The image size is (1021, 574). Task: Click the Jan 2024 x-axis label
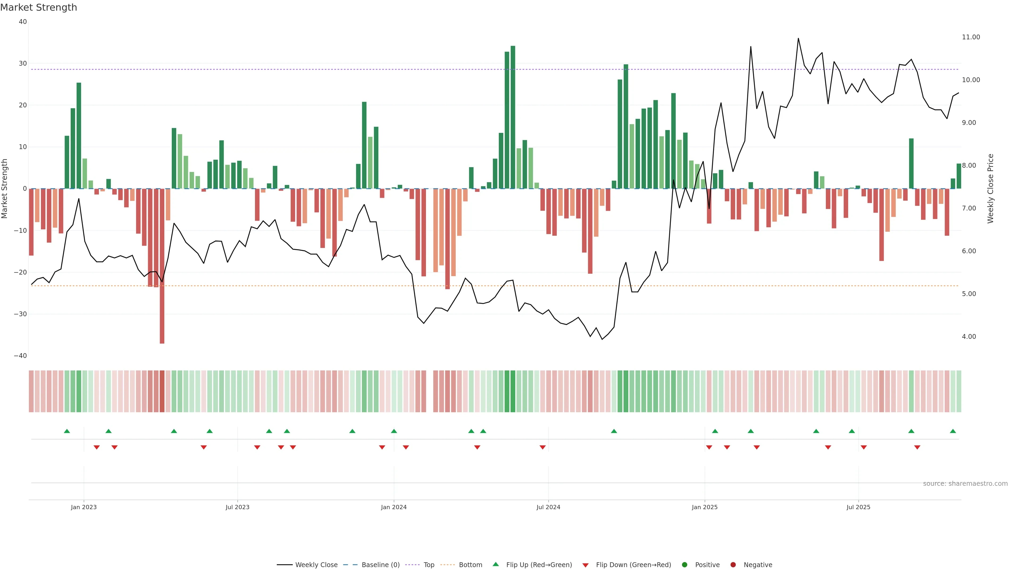pos(394,507)
